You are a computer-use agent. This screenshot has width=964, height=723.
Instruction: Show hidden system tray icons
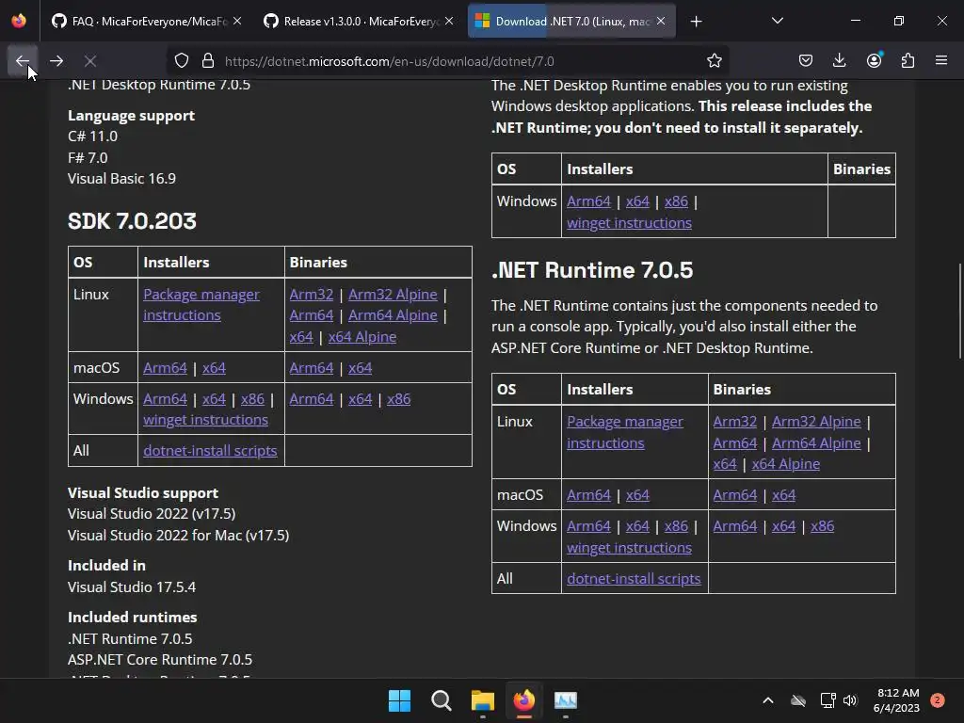[768, 700]
